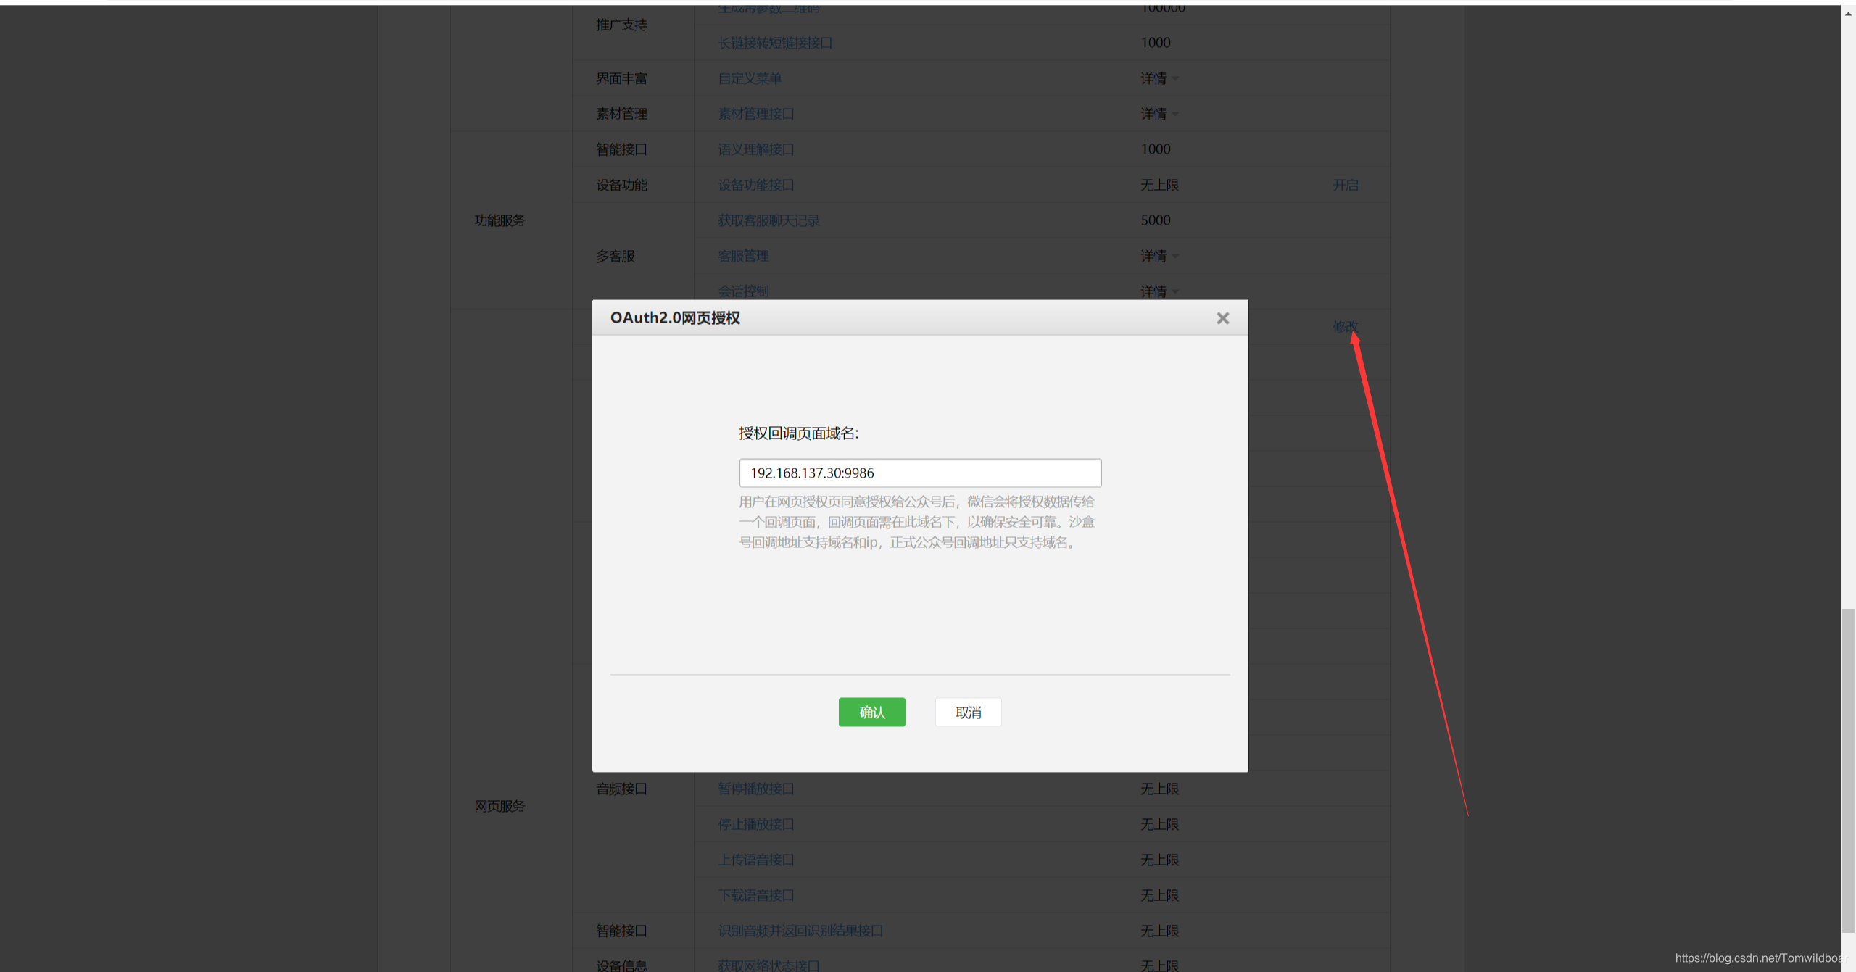Screen dimensions: 1856x972
Task: Click the page vertical scrollbar thumb
Action: (x=1848, y=770)
